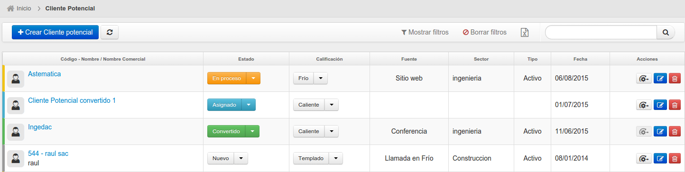Convert Astematica lead with gear icon
This screenshot has height=172, width=685.
click(644, 79)
